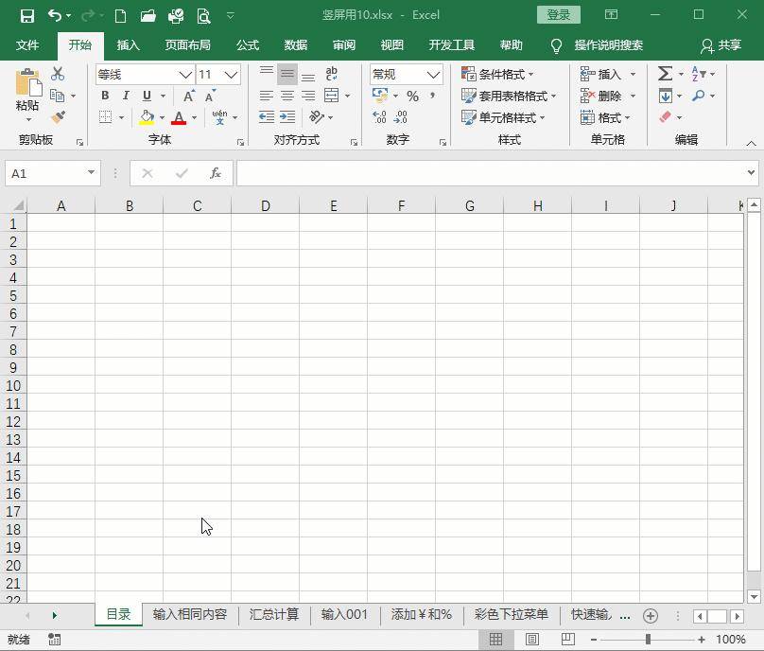Expand the Name Box dropdown arrow
This screenshot has height=651, width=764.
(91, 172)
